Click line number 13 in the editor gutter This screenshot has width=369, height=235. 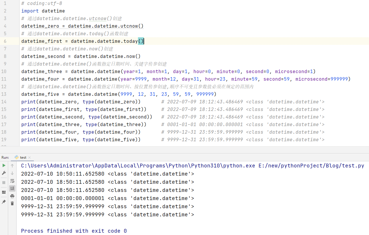[x=5, y=94]
